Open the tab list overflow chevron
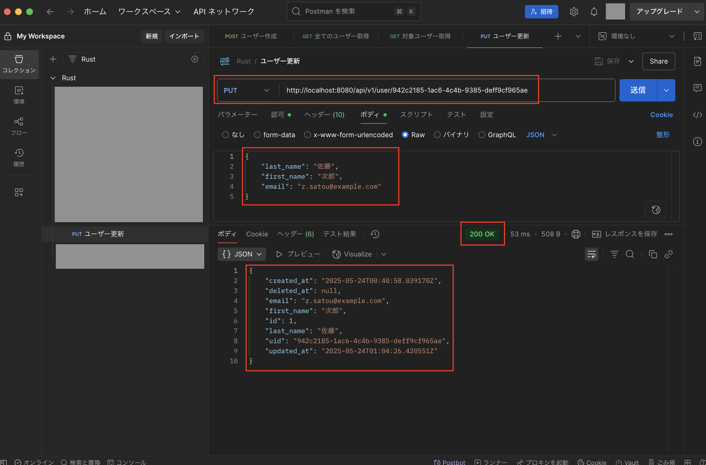This screenshot has height=465, width=706. pos(578,36)
